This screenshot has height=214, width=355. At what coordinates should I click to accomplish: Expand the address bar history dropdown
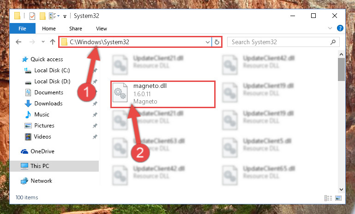207,42
